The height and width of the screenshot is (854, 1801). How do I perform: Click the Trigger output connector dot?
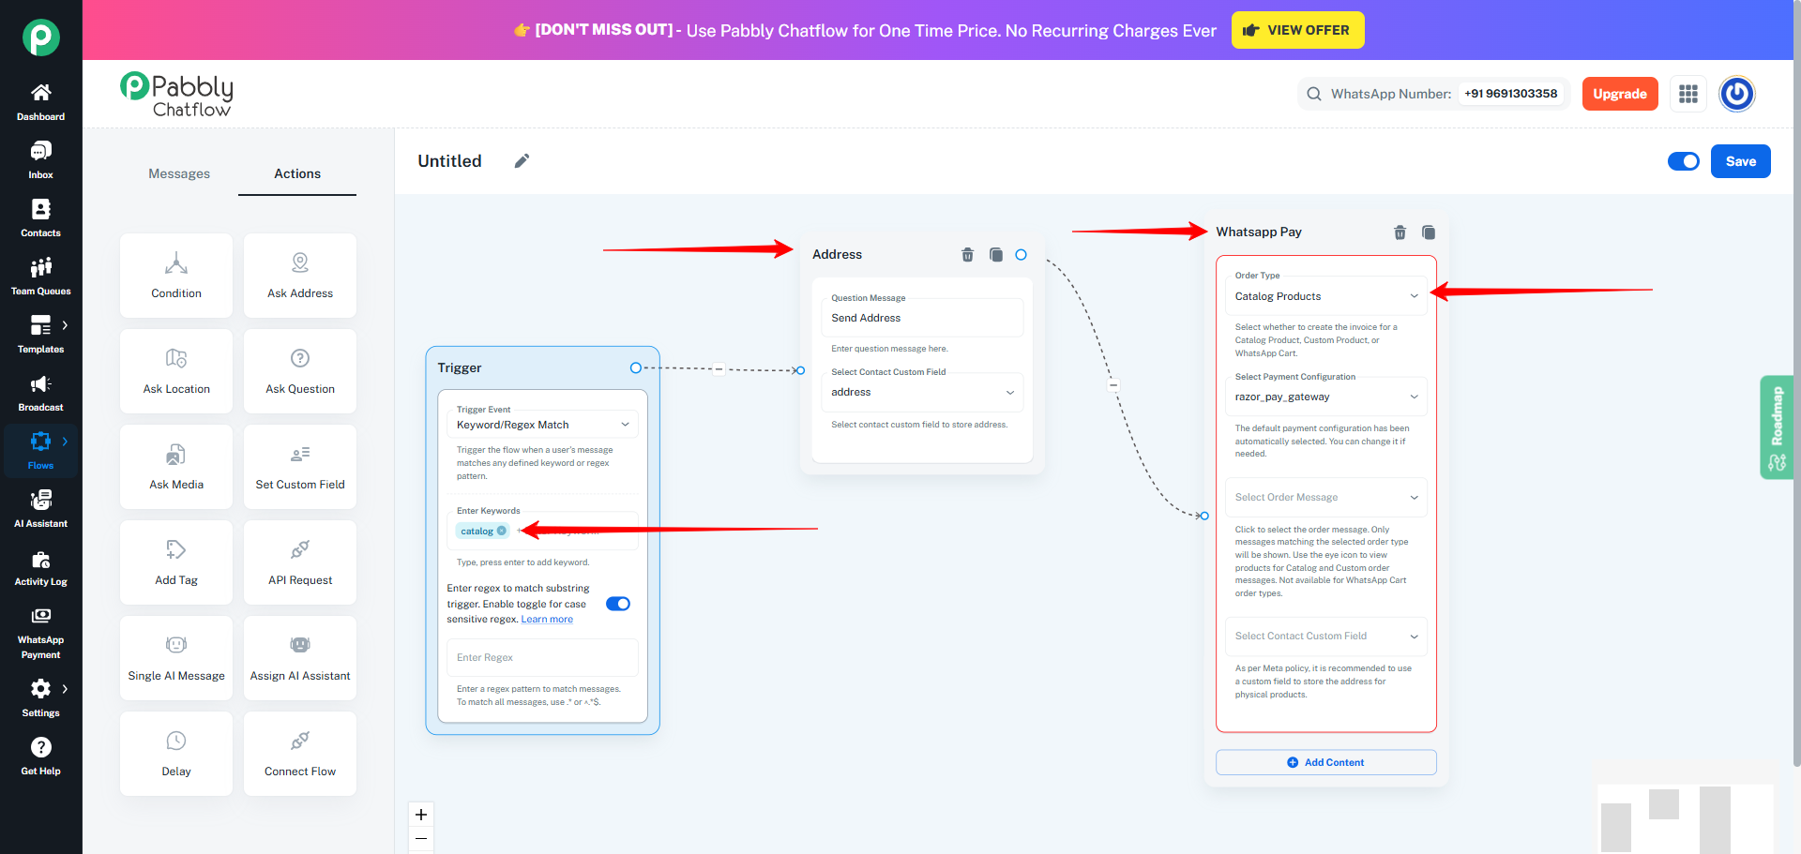[636, 368]
